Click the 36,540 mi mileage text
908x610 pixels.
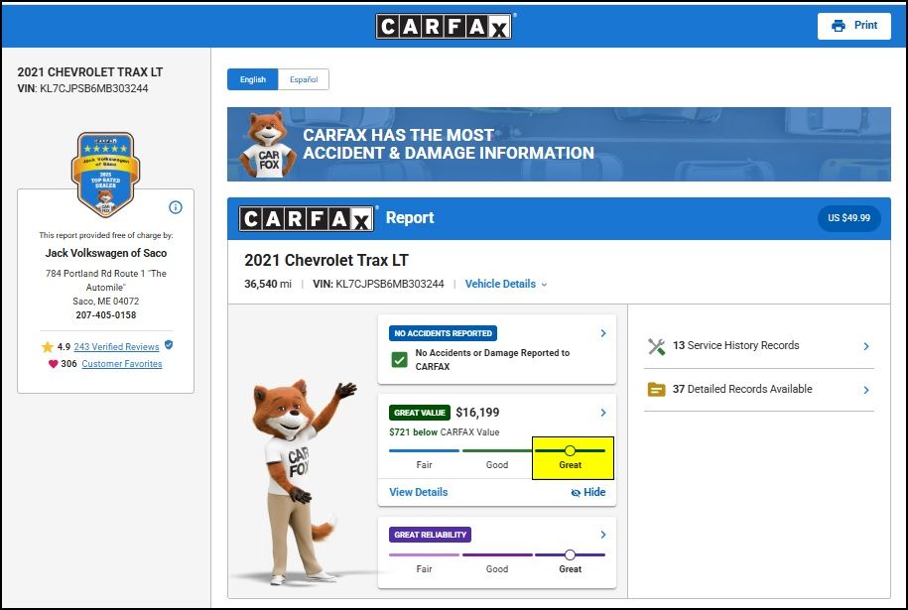tap(268, 284)
